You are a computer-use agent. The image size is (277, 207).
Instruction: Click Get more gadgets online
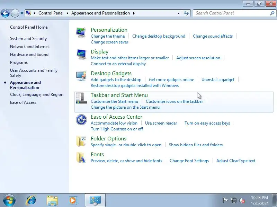[171, 80]
